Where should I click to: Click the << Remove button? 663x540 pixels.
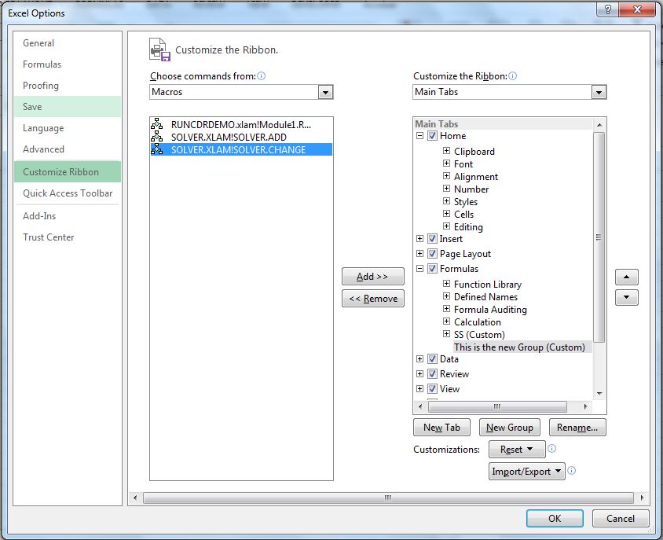click(372, 299)
